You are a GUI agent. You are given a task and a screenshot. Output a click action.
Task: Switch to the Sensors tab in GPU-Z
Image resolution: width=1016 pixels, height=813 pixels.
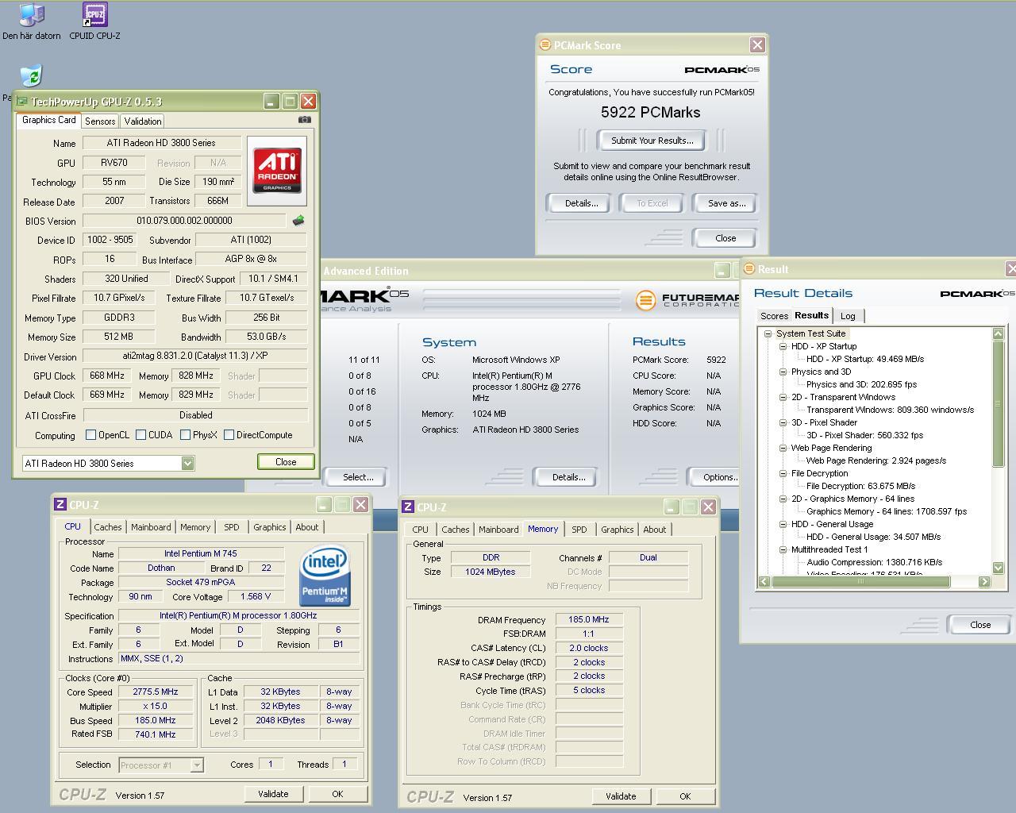pos(100,121)
